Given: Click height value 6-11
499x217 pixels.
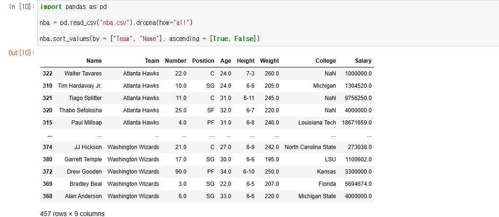Looking at the screenshot, I should [x=249, y=98].
